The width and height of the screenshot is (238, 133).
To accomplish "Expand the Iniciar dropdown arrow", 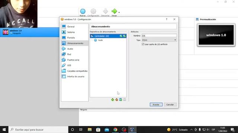I will 119,12.
